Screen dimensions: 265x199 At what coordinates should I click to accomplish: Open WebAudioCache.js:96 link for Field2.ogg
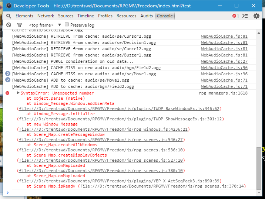coord(224,68)
